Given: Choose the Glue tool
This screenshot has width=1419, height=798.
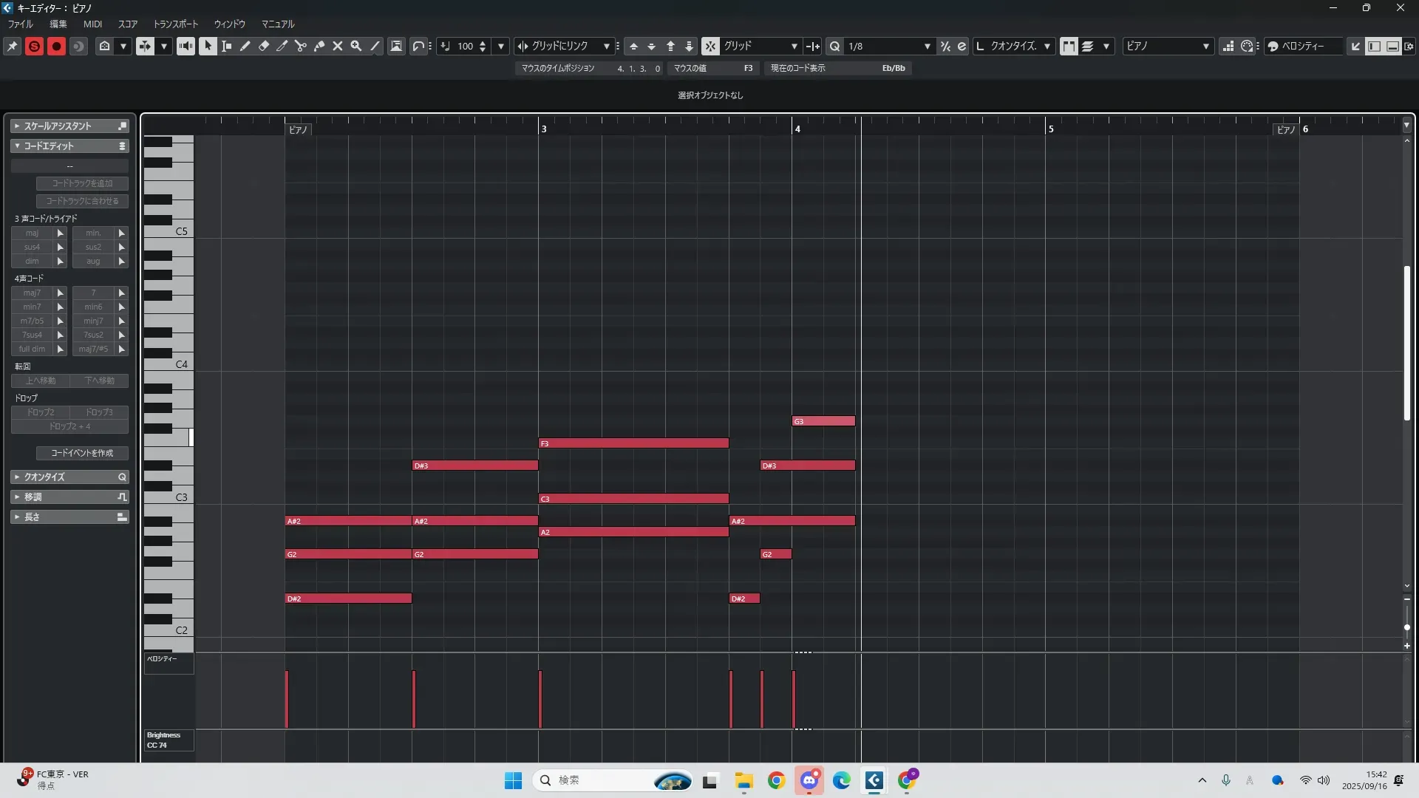Looking at the screenshot, I should pos(319,46).
